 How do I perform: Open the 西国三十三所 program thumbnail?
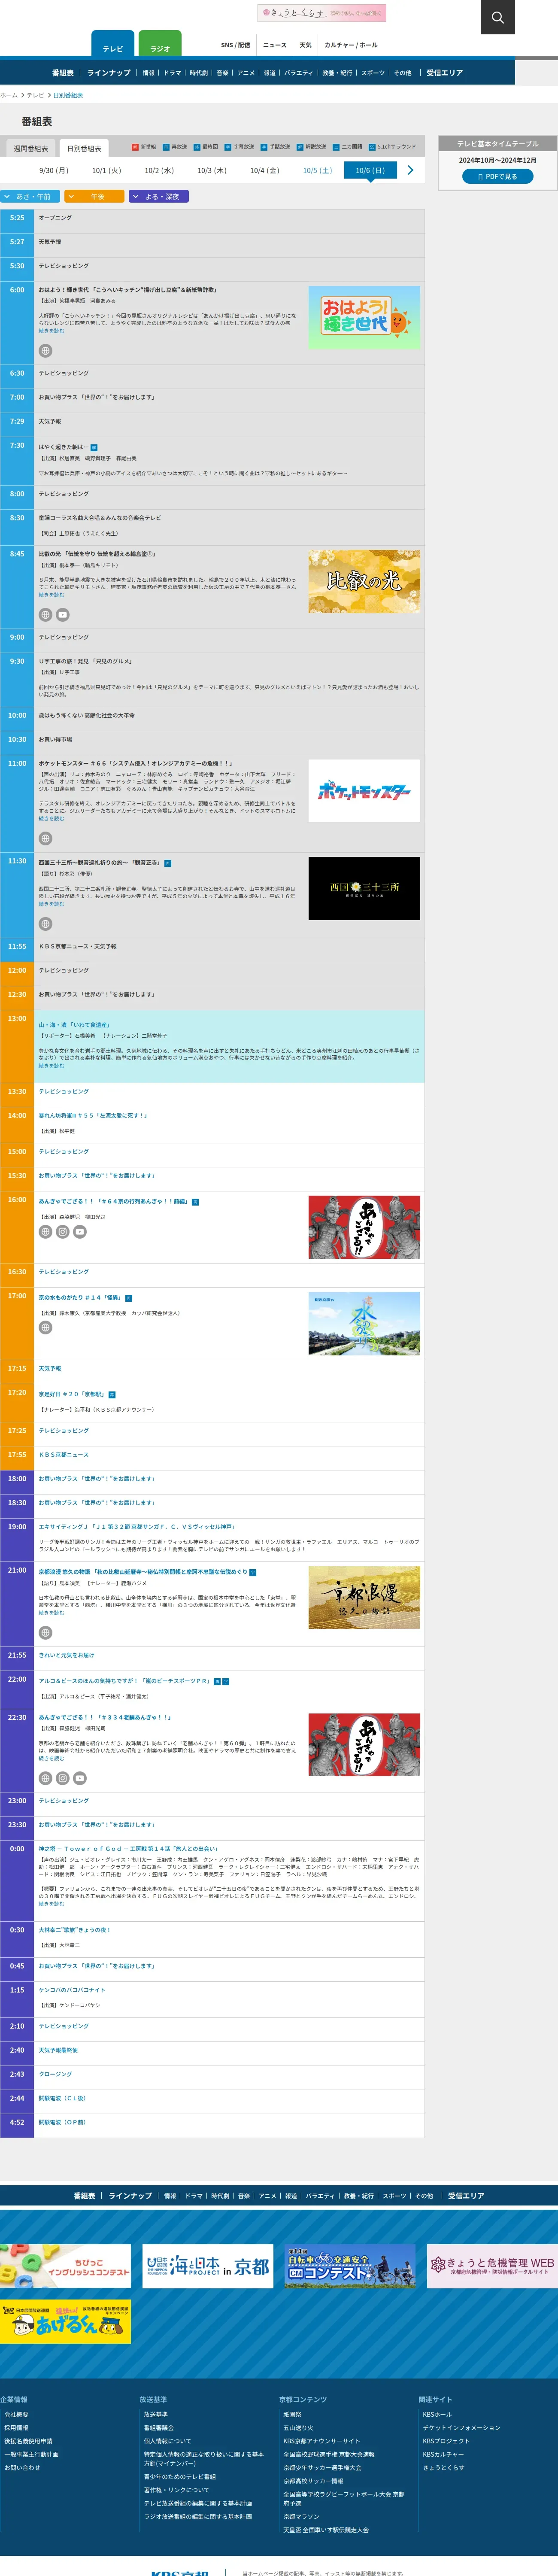click(x=364, y=888)
